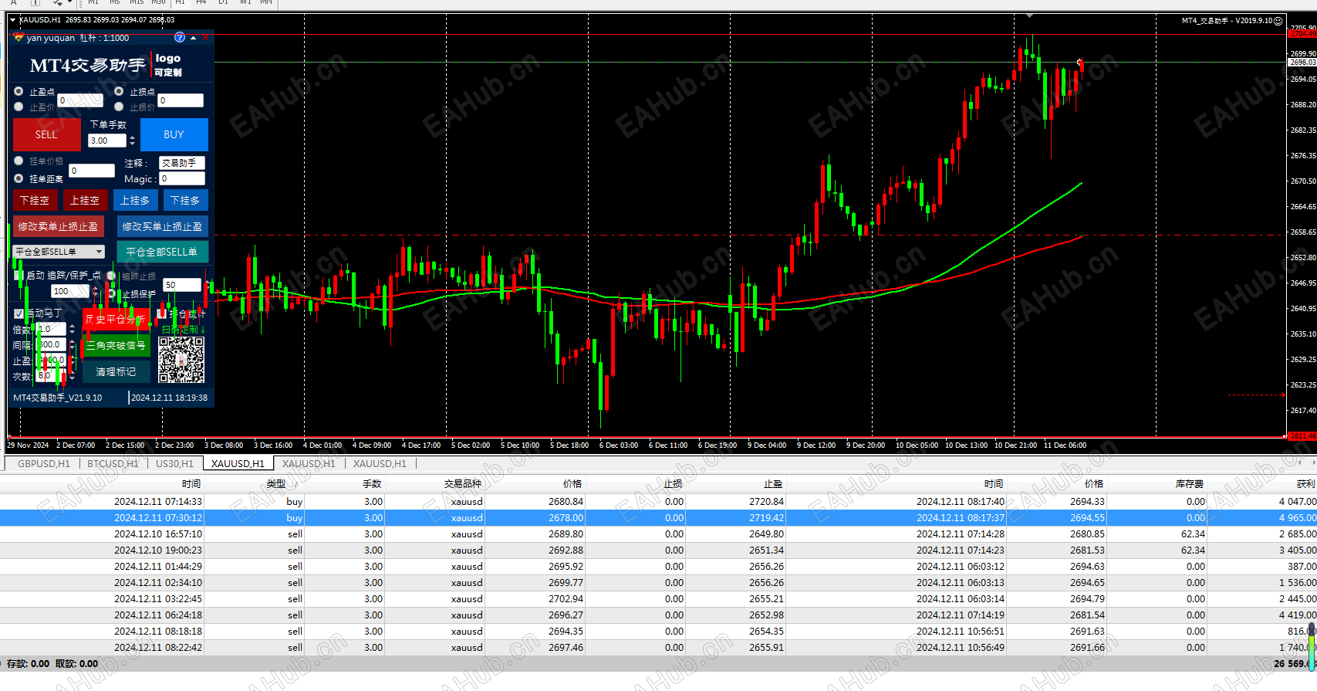
Task: Click the blue BUY button
Action: coord(174,134)
